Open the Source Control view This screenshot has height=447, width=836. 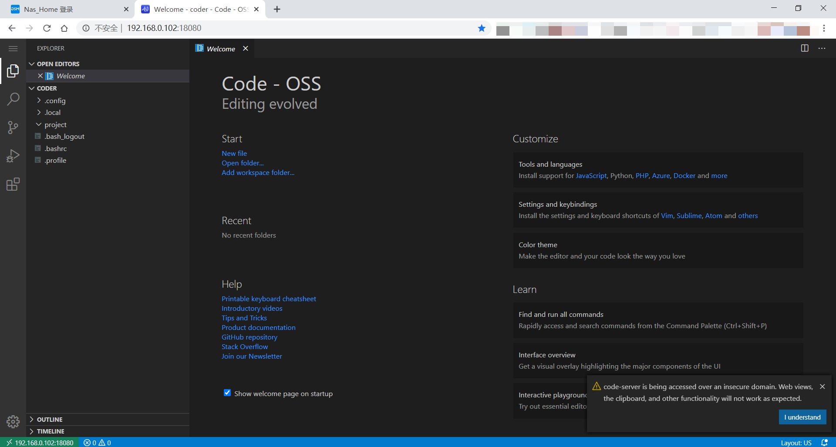[13, 128]
